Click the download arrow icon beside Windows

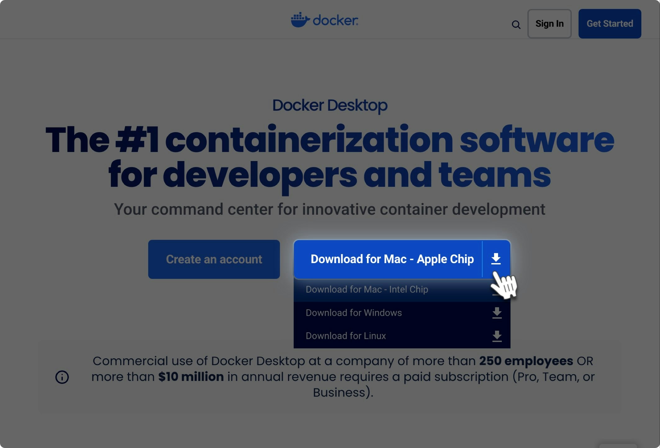tap(497, 313)
